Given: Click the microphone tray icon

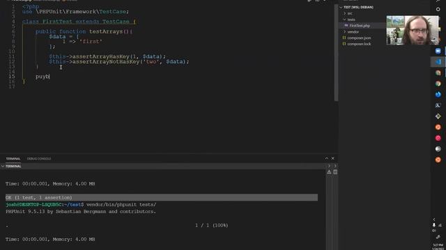Looking at the screenshot, I should (x=434, y=225).
